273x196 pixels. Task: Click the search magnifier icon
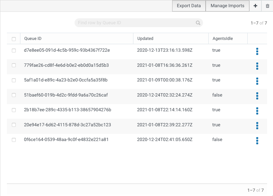tap(198, 23)
